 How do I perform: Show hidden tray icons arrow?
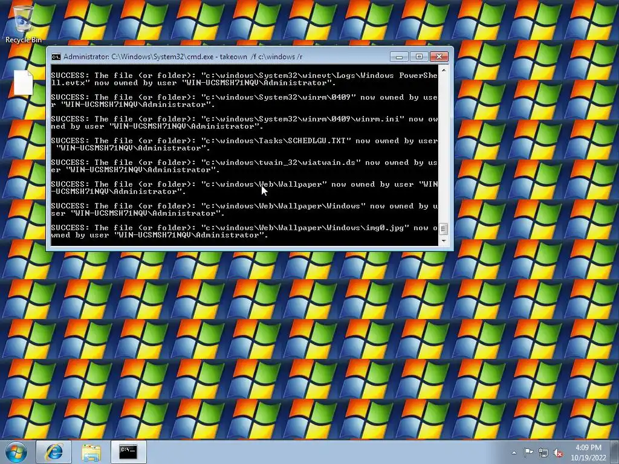point(514,453)
